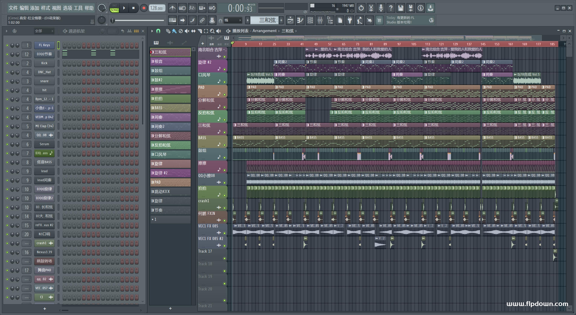
Task: Mute the PAD playlist track
Action: [224, 94]
